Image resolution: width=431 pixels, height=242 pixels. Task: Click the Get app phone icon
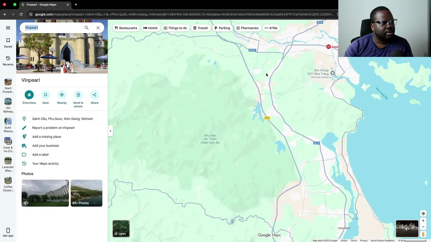point(8,230)
